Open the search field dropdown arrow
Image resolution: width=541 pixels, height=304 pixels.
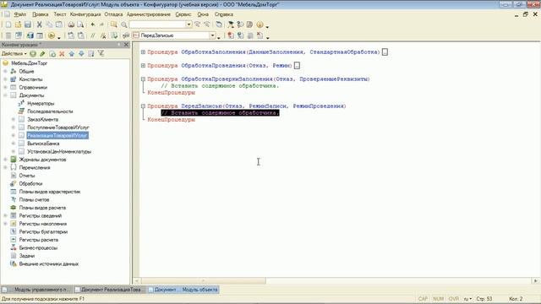[x=189, y=24]
